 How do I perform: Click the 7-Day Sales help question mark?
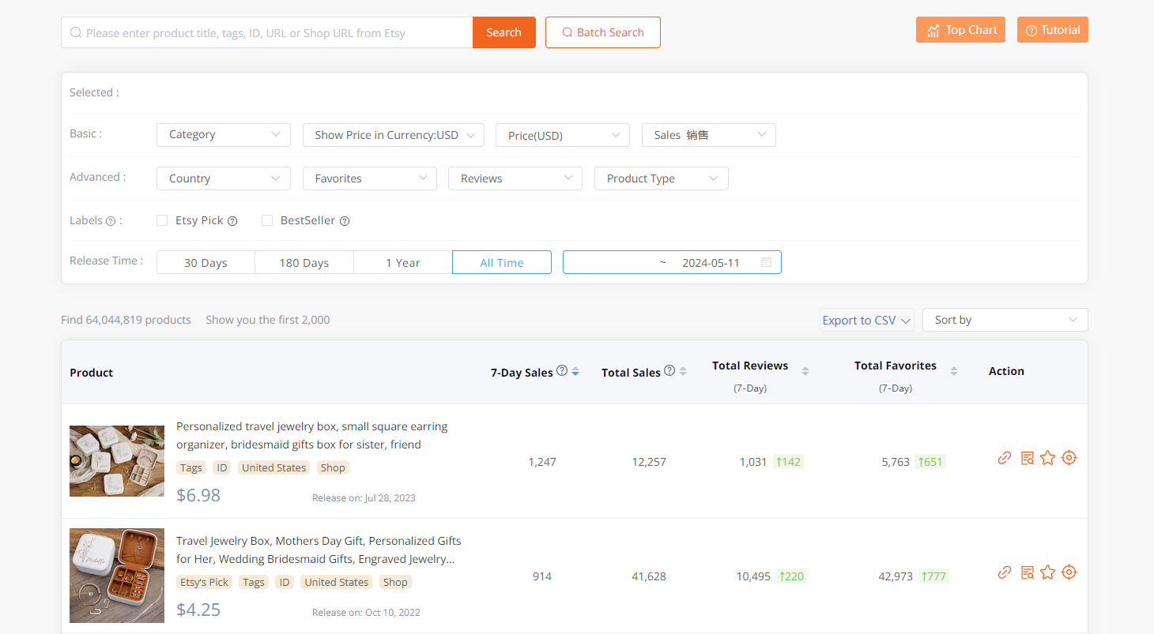pos(561,371)
